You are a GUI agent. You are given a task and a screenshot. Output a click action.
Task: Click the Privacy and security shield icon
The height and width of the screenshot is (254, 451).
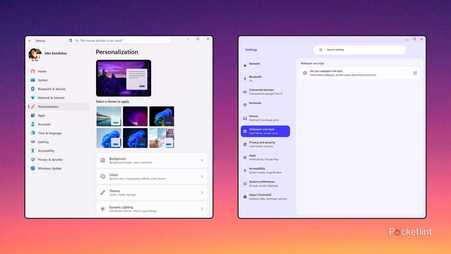pyautogui.click(x=244, y=144)
